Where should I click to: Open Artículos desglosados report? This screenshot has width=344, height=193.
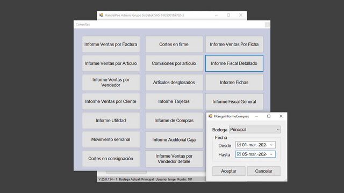(x=174, y=83)
